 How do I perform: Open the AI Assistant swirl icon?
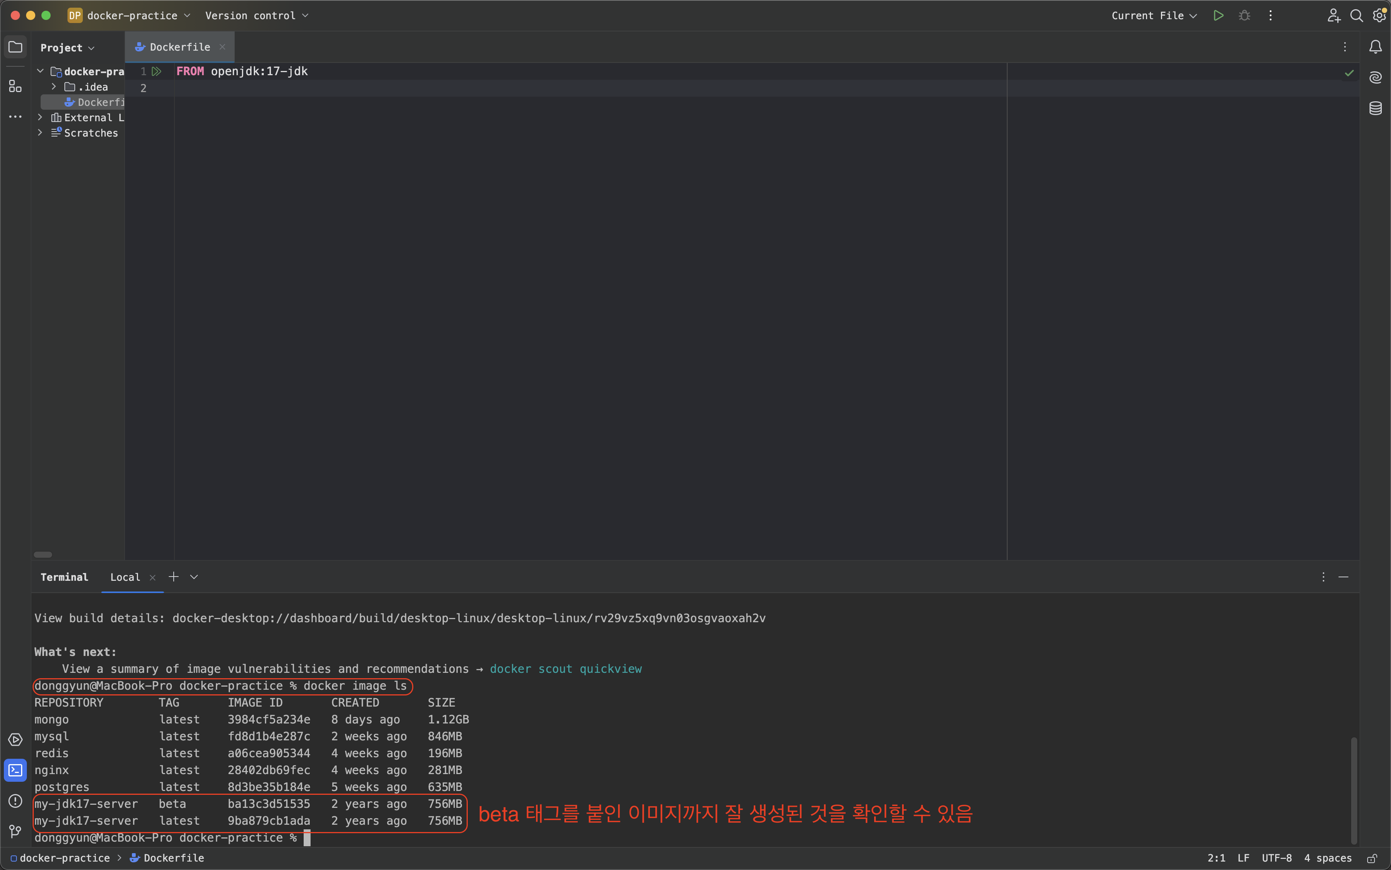click(x=1375, y=77)
